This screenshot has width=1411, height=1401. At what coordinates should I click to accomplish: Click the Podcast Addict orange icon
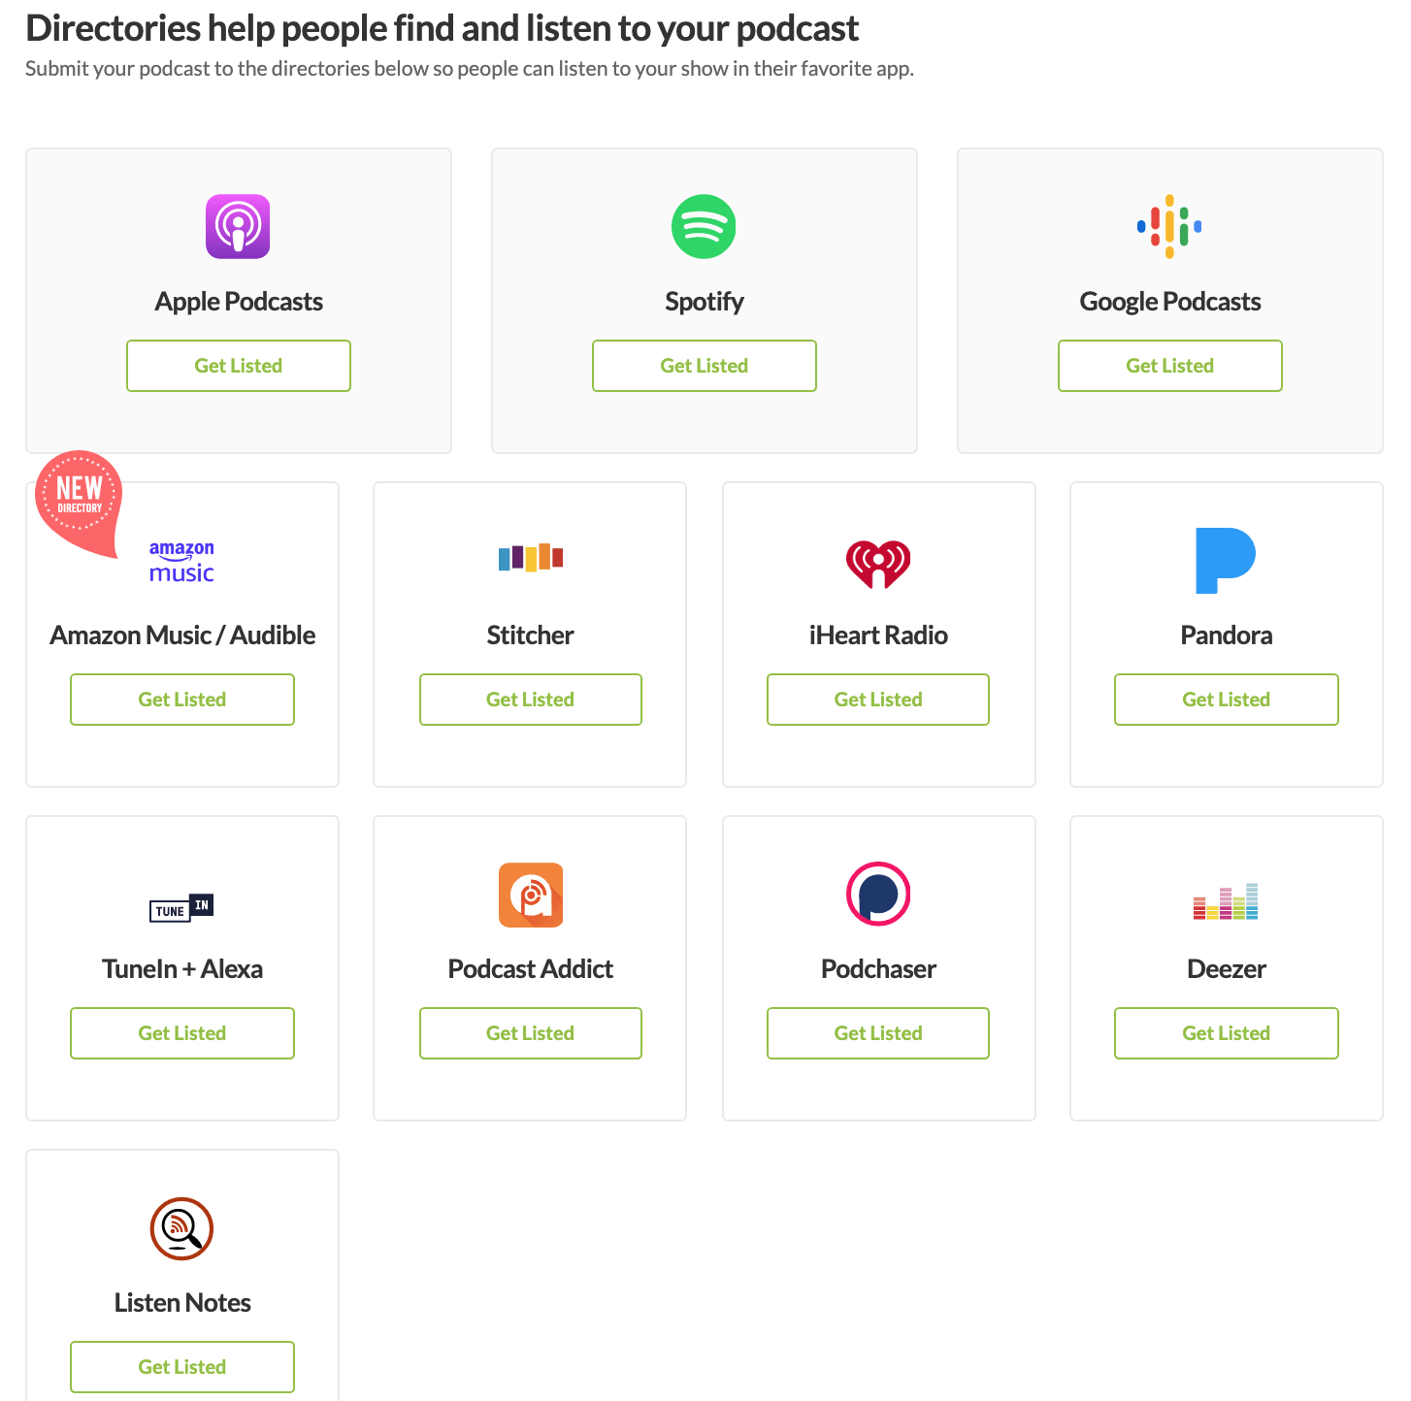pyautogui.click(x=530, y=895)
